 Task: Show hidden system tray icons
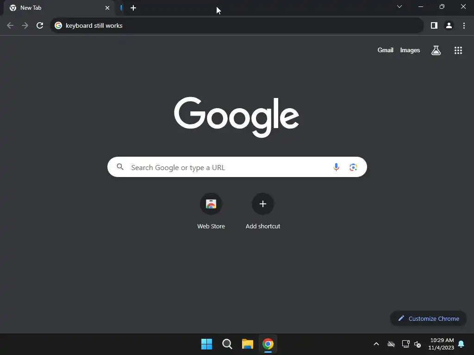tap(376, 344)
